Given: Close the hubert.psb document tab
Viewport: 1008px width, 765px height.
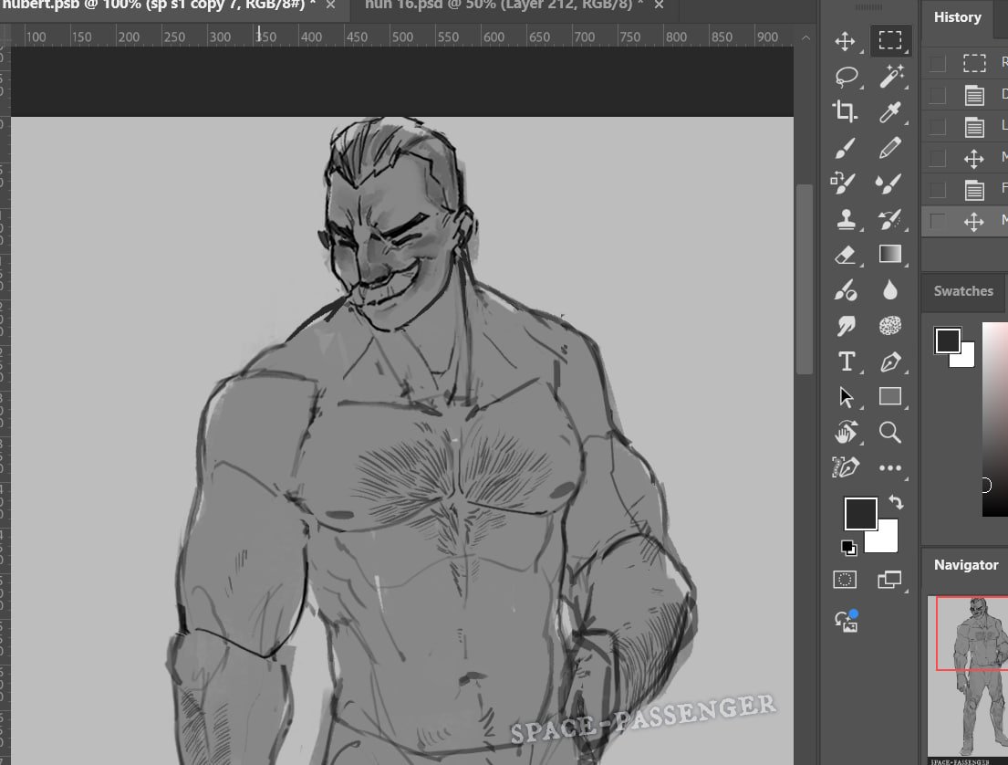Looking at the screenshot, I should (x=330, y=5).
